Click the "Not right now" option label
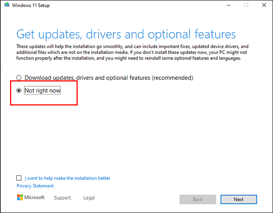 tap(42, 90)
